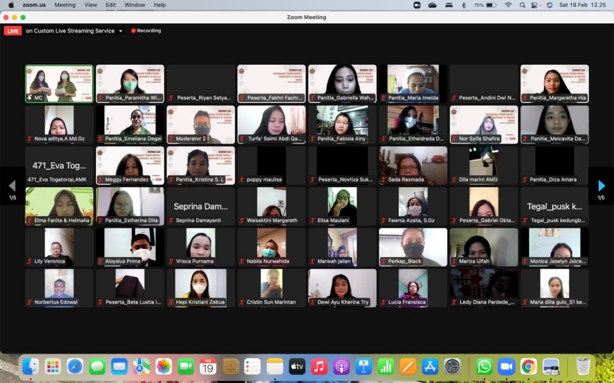The image size is (614, 383).
Task: Open Spotlight search in the menu bar
Action: click(x=522, y=5)
